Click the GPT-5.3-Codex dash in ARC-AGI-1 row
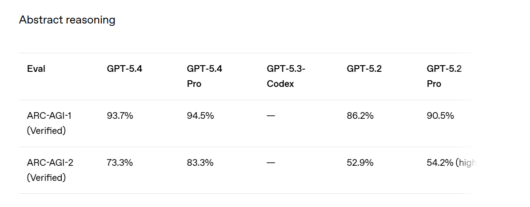The width and height of the screenshot is (530, 207). pos(271,116)
